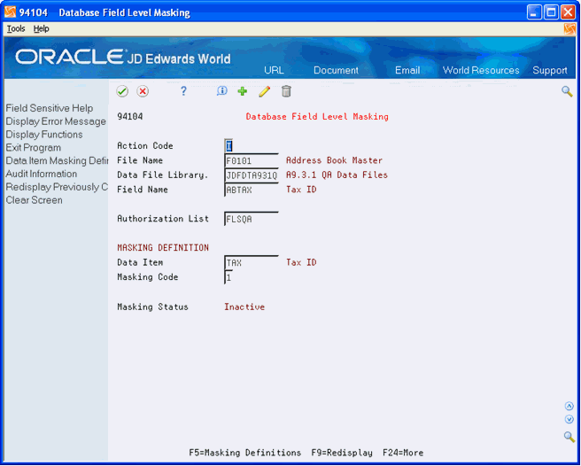Select Data Item Masking Definitions in sidebar
Screen dimensions: 581x466
point(57,160)
